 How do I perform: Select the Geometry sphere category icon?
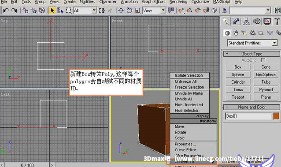pyautogui.click(x=227, y=33)
